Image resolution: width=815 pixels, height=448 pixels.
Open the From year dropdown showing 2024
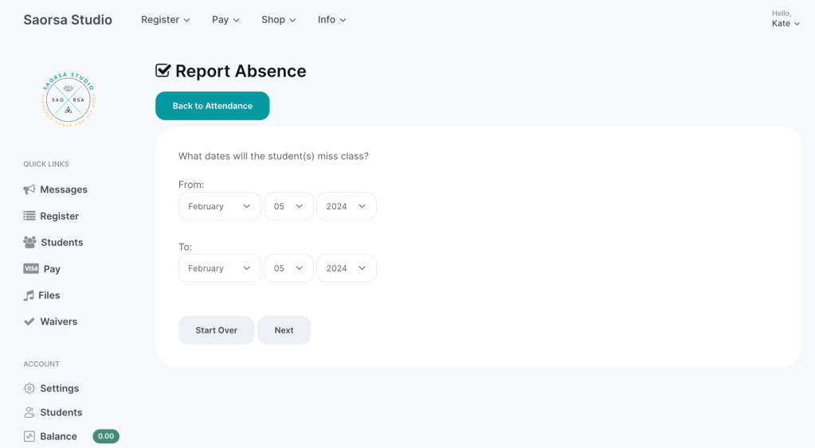point(347,206)
